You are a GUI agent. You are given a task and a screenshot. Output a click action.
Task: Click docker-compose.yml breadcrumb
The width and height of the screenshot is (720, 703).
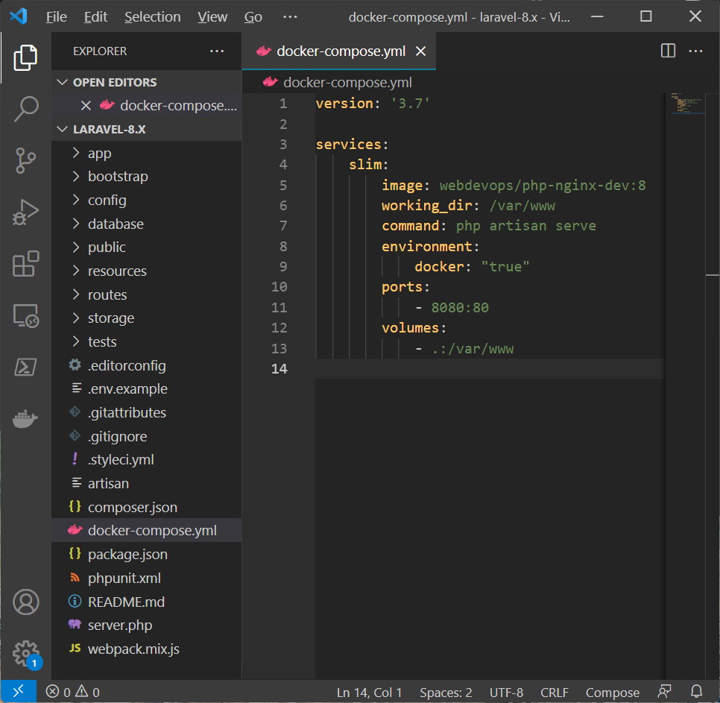tap(338, 82)
